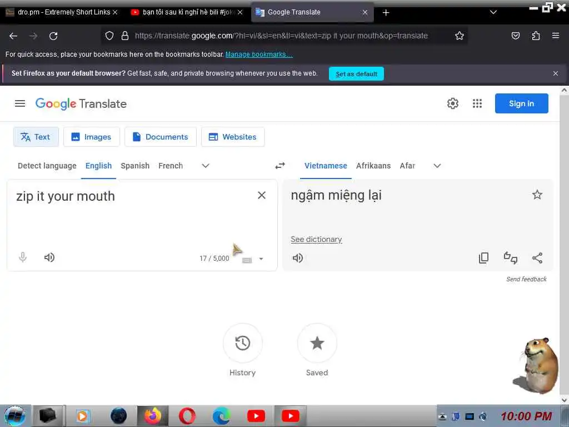This screenshot has height=427, width=569.
Task: Dismiss the default browser notification bar
Action: (x=556, y=73)
